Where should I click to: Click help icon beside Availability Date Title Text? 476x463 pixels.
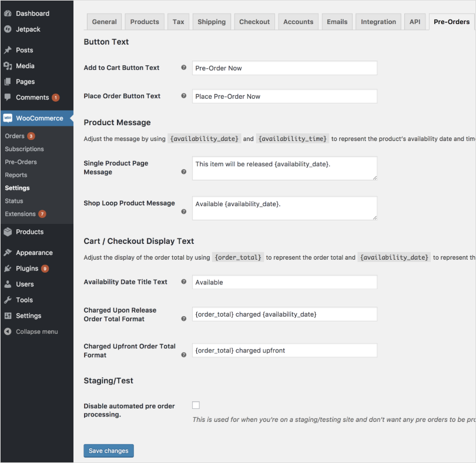(x=183, y=282)
